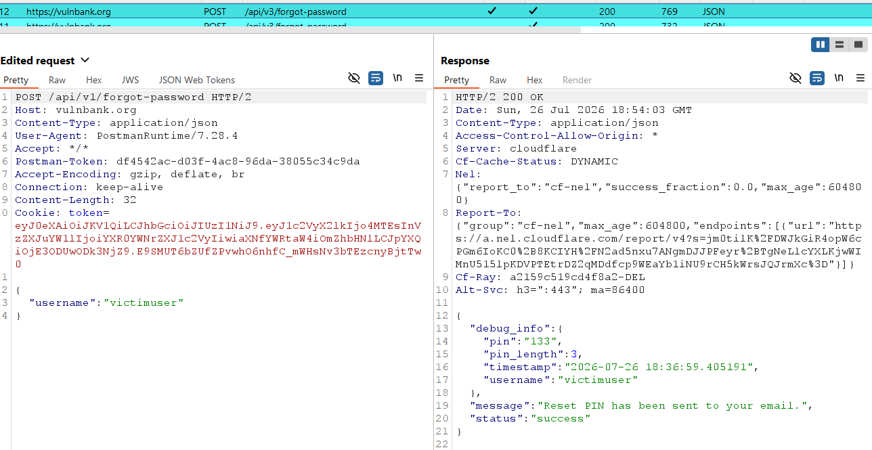Click the Server: cloudflare header
This screenshot has height=450, width=872.
click(517, 148)
